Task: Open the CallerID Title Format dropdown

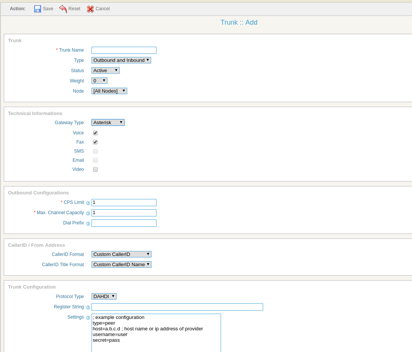Action: [122, 265]
